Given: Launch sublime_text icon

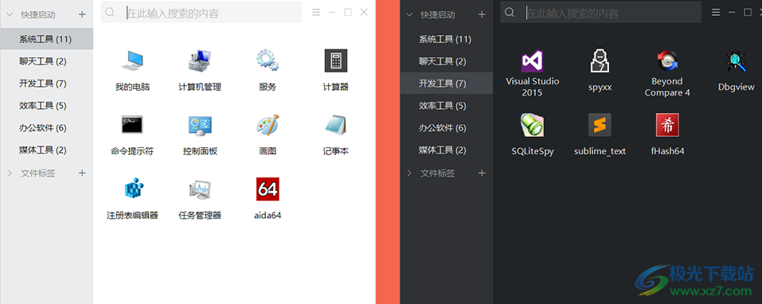Looking at the screenshot, I should pyautogui.click(x=600, y=125).
